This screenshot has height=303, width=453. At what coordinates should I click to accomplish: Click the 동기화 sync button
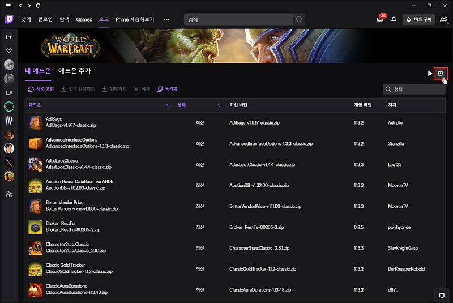pos(167,89)
